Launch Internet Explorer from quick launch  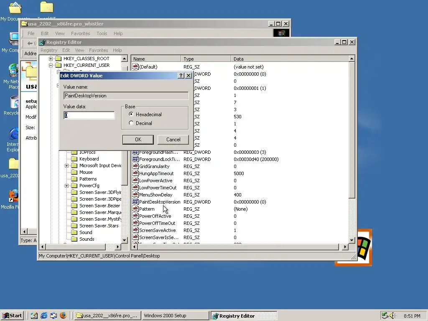click(x=44, y=316)
